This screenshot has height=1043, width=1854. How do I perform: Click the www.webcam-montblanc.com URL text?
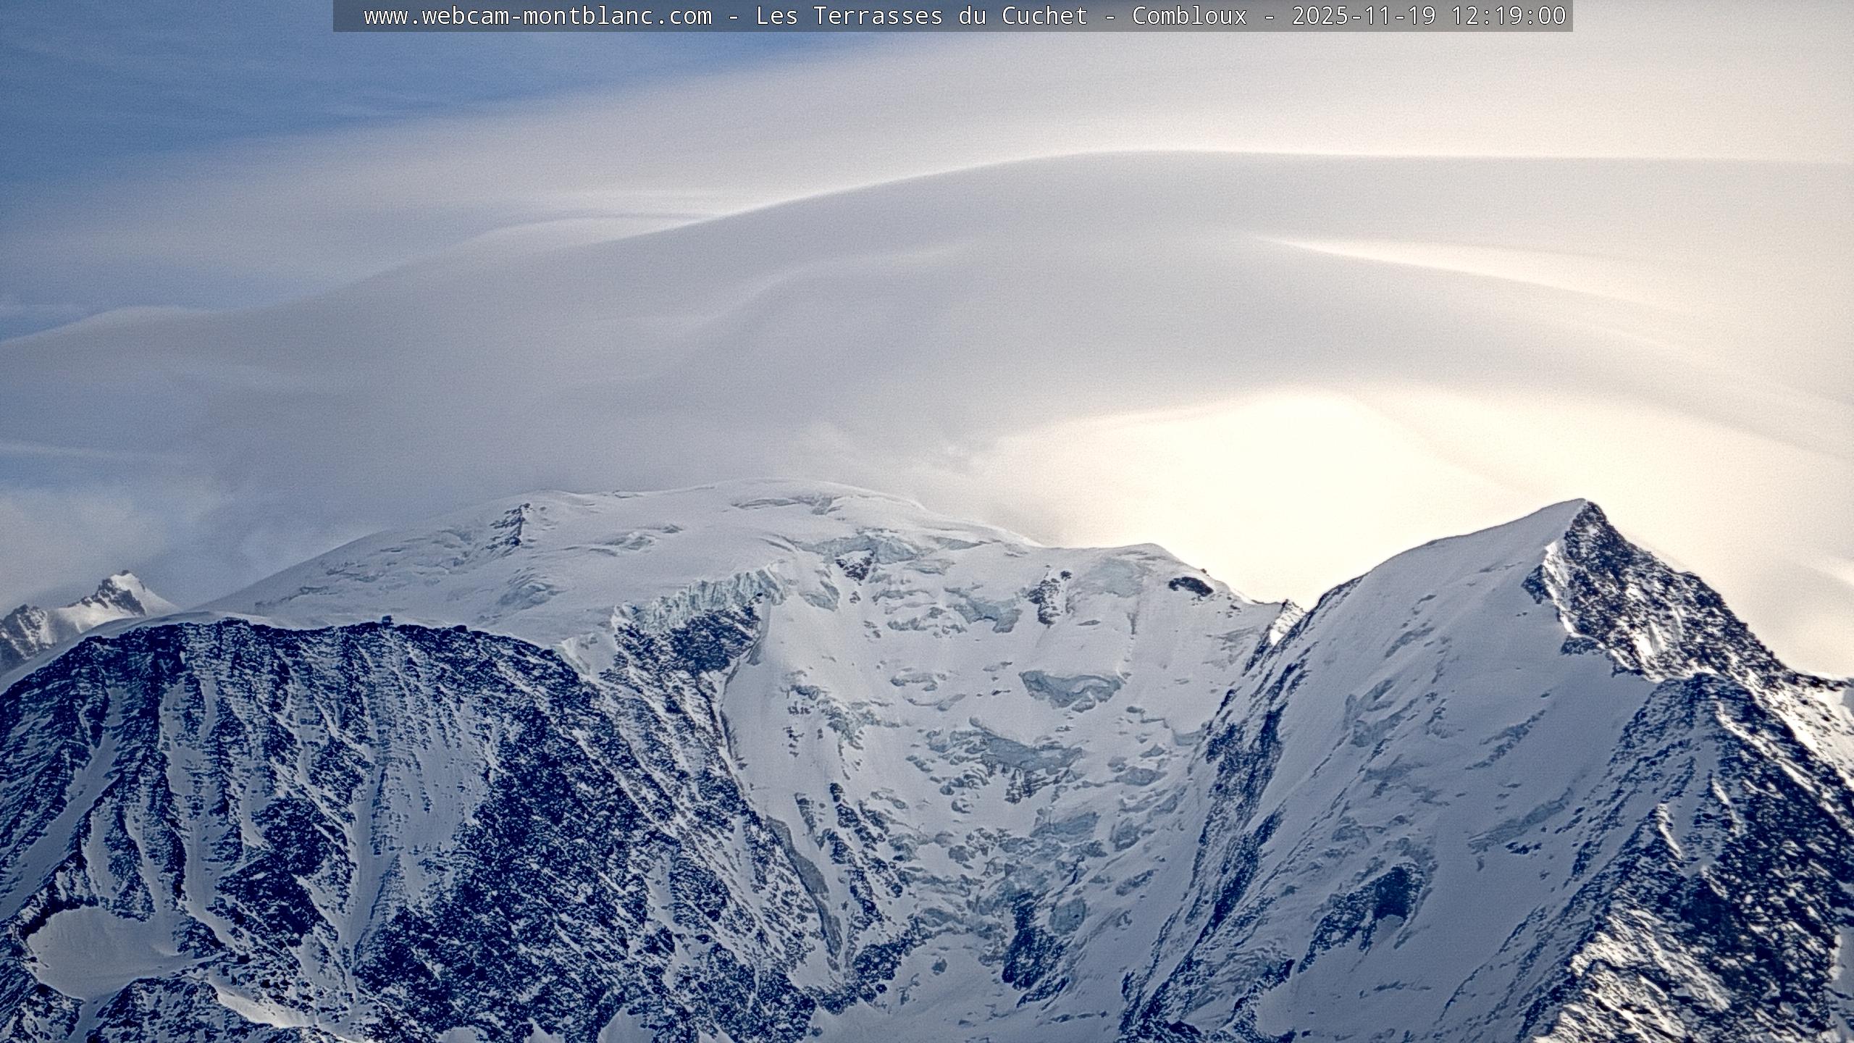(x=537, y=16)
